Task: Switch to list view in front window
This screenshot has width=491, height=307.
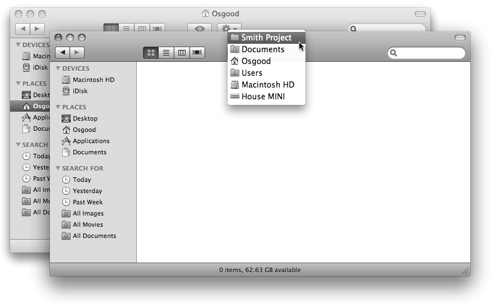Action: pos(166,53)
